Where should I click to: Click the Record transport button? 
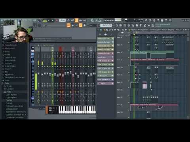[57, 21]
